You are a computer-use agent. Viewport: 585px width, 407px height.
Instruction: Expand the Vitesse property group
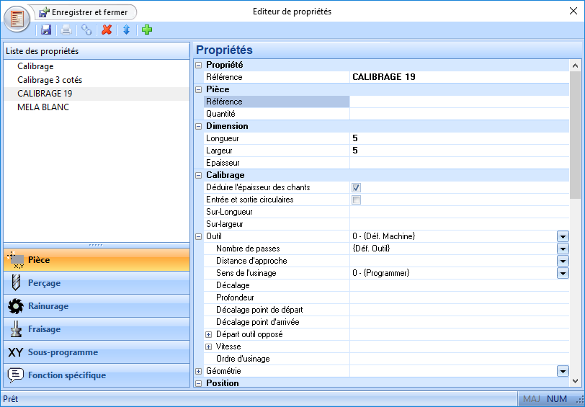[209, 346]
